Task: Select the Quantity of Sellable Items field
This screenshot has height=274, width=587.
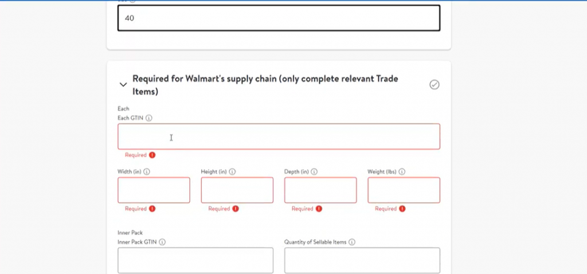Action: (x=362, y=260)
